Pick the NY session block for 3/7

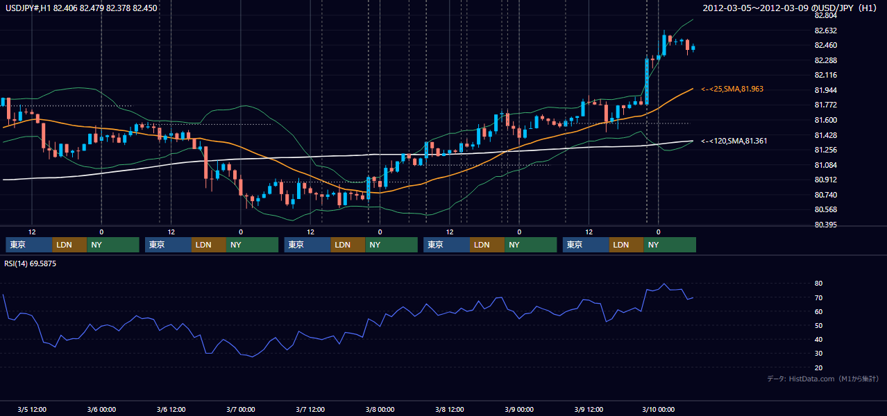point(391,245)
